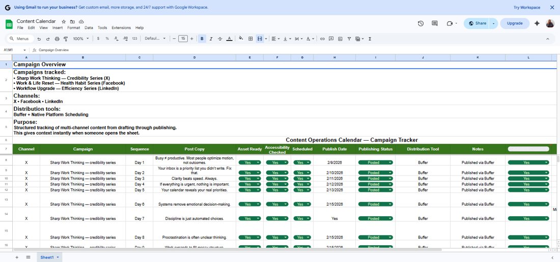Open Day 1 Publishing Status Posted dropdown
The image size is (560, 262).
(375, 162)
